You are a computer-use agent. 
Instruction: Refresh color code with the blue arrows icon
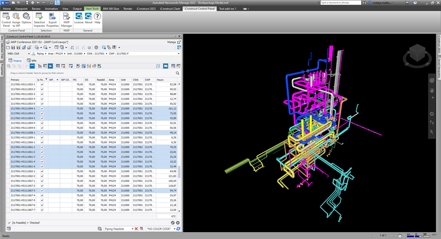178,229
